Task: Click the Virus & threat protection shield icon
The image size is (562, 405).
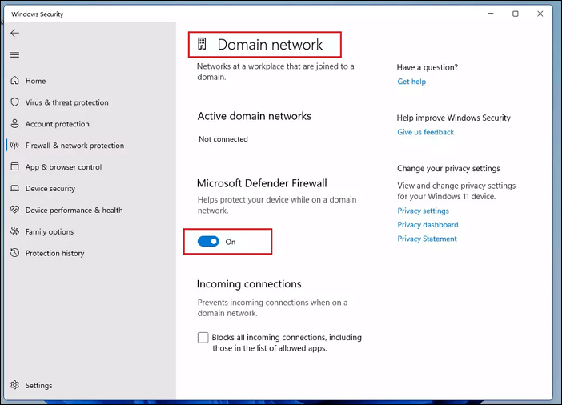Action: [14, 102]
